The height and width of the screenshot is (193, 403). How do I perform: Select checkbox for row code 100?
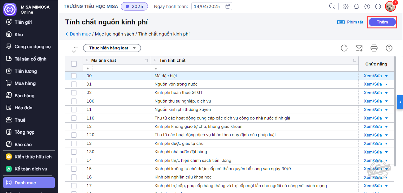tap(74, 101)
